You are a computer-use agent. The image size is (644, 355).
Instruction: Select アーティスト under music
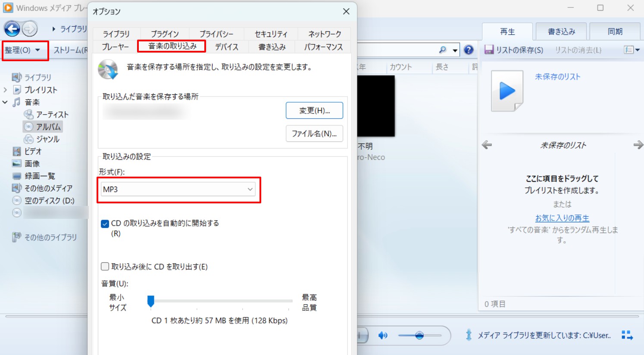[x=52, y=115]
